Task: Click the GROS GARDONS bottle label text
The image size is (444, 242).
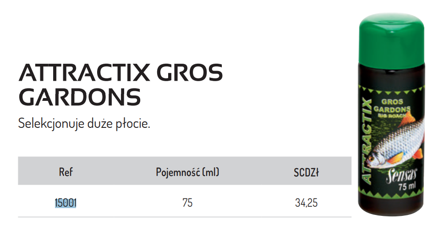Action: 392,106
